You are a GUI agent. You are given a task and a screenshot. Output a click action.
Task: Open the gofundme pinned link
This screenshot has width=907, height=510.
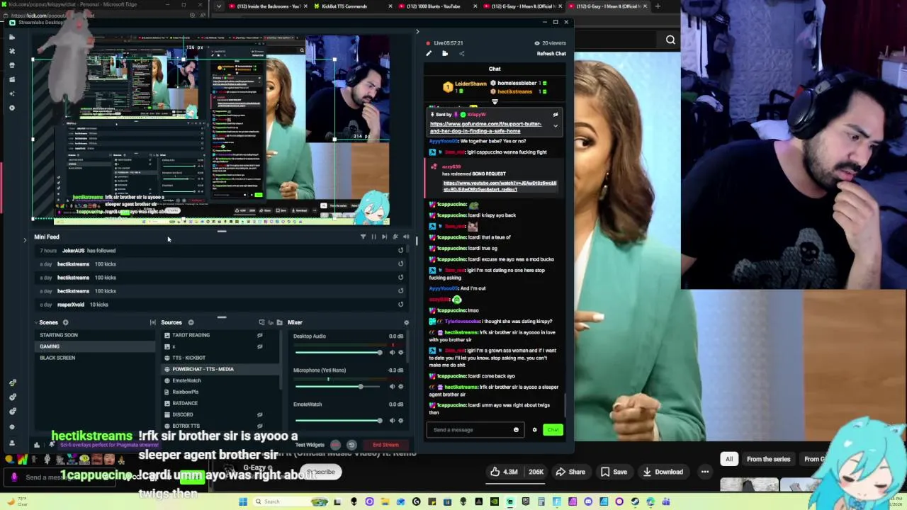click(x=485, y=127)
